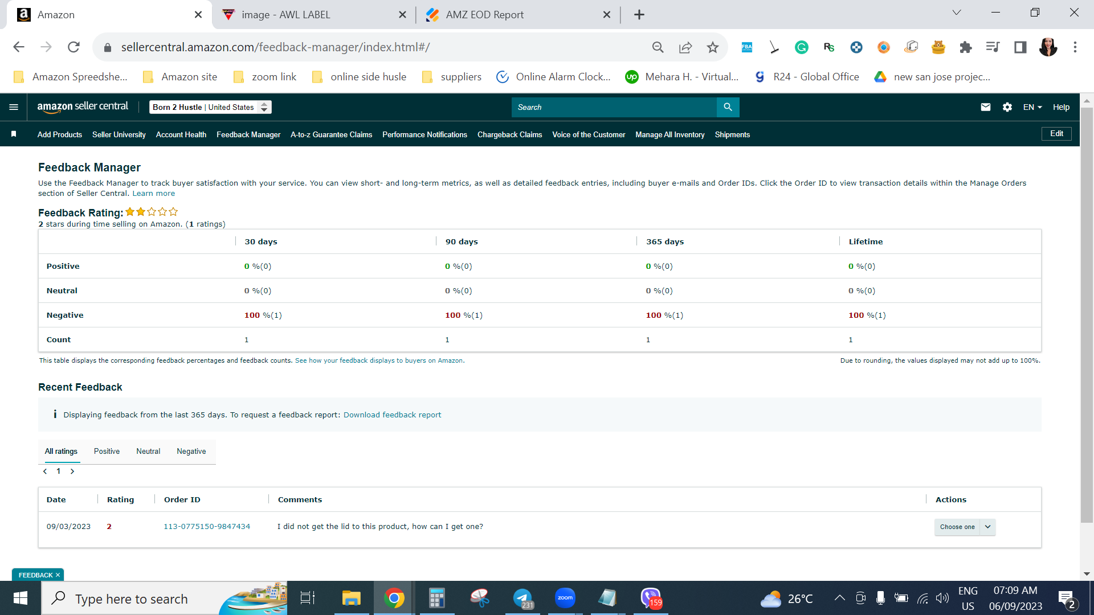Open the Grammarly extension icon
The width and height of the screenshot is (1094, 615).
click(x=802, y=47)
